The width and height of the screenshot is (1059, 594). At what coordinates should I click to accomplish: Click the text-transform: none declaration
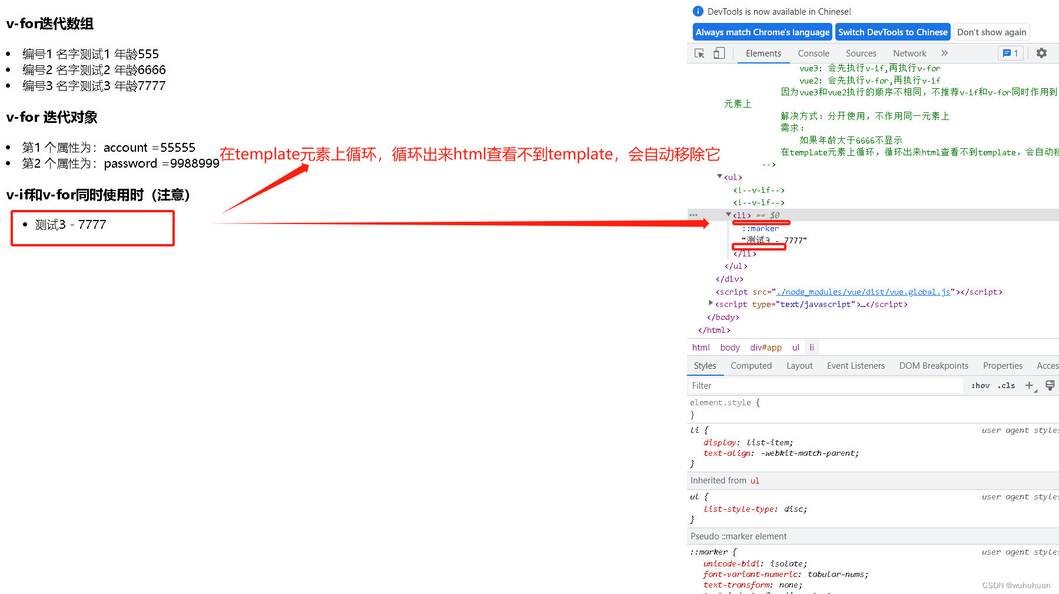pos(753,585)
